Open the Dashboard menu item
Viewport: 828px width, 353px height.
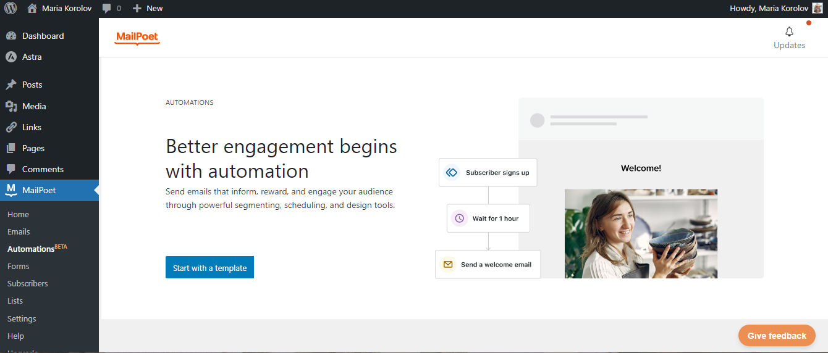[49, 36]
